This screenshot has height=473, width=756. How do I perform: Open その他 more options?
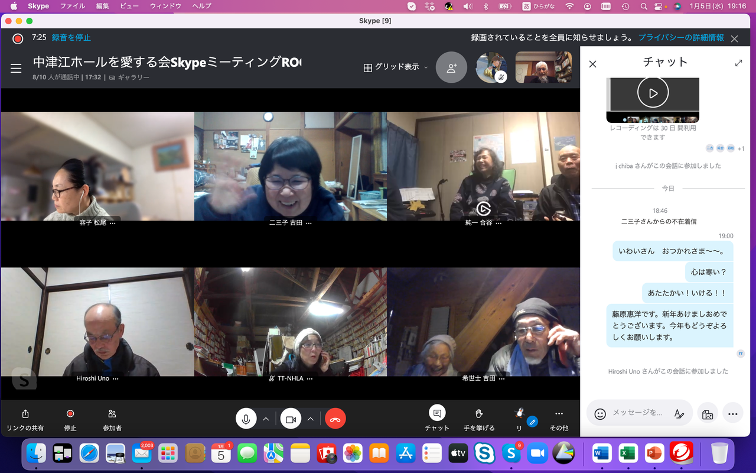[x=559, y=419]
